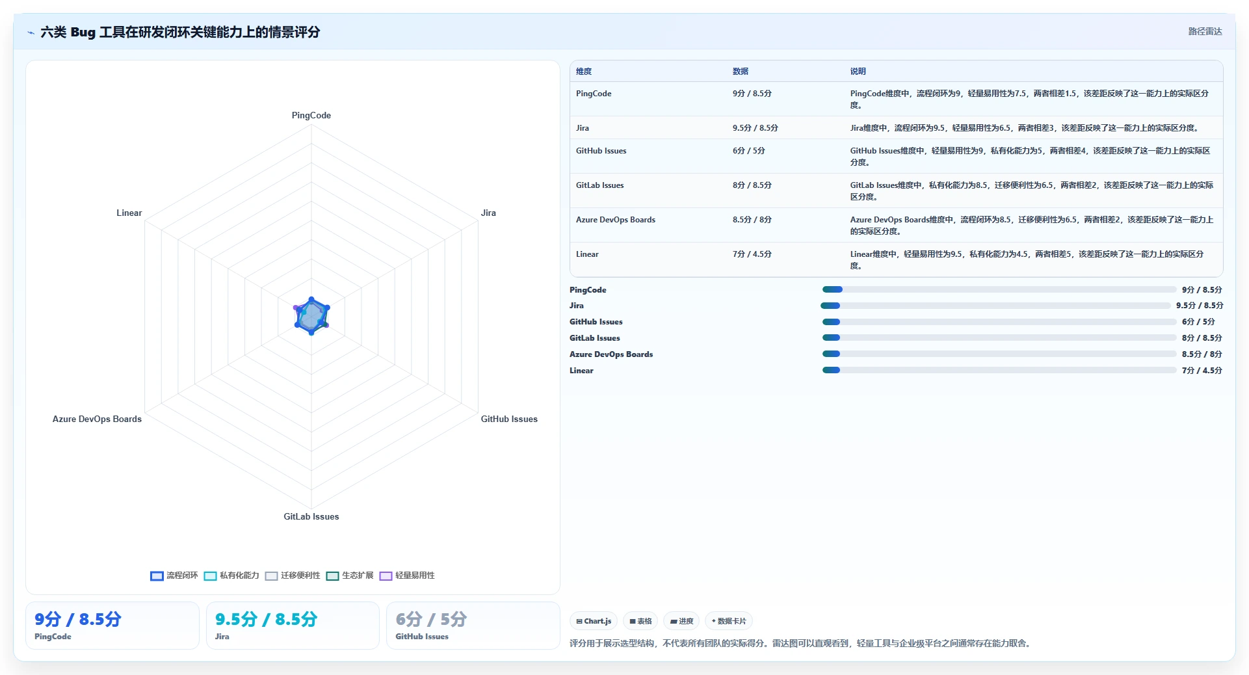Click the GitLab Issues progress bar
1249x675 pixels.
click(x=999, y=337)
